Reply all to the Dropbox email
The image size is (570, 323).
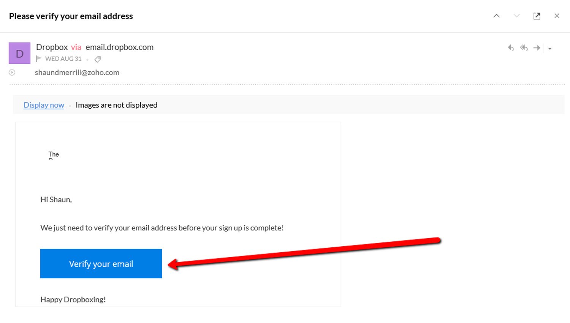click(524, 48)
